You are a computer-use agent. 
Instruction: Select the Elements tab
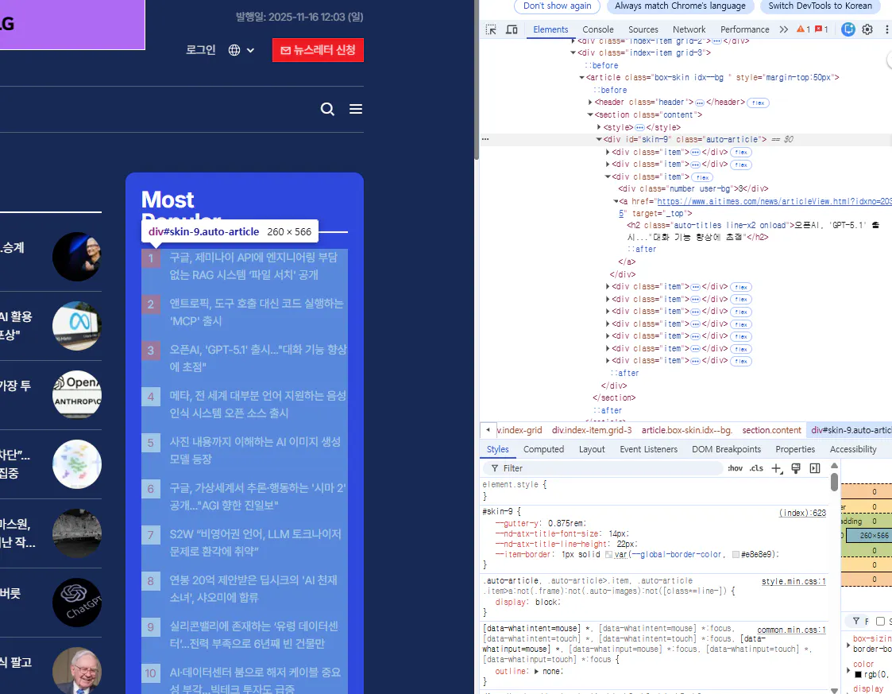click(x=550, y=29)
